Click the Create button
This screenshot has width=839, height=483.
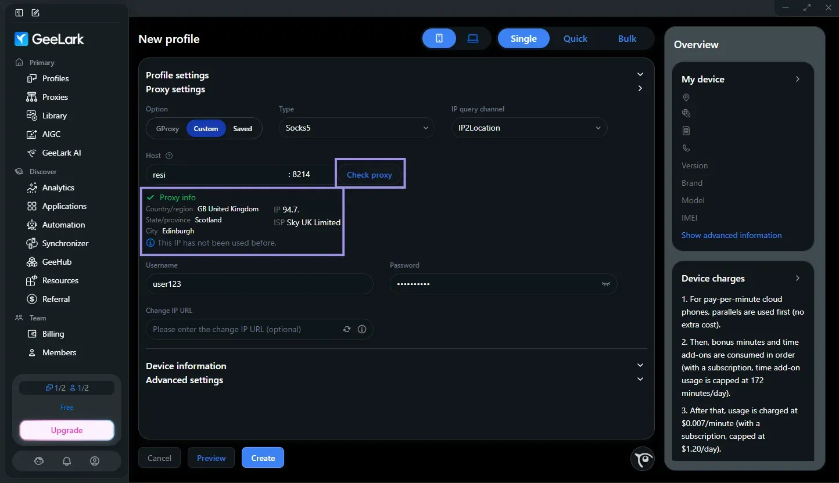[x=263, y=457]
